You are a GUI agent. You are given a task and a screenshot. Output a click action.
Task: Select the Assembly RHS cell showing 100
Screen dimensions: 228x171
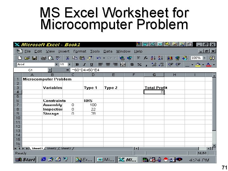click(x=93, y=105)
